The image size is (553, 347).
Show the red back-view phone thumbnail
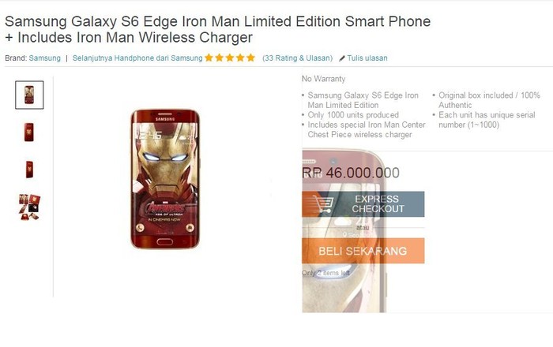pyautogui.click(x=29, y=132)
